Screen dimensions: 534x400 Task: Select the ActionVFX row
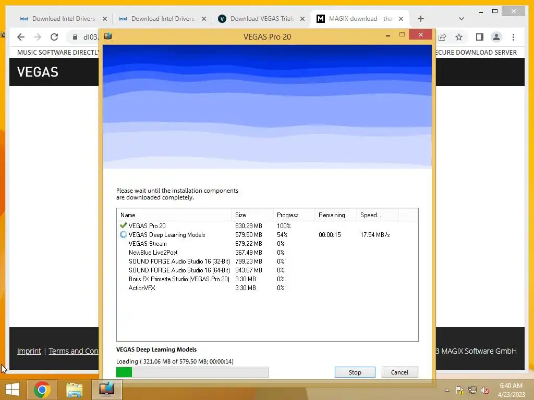tap(267, 287)
